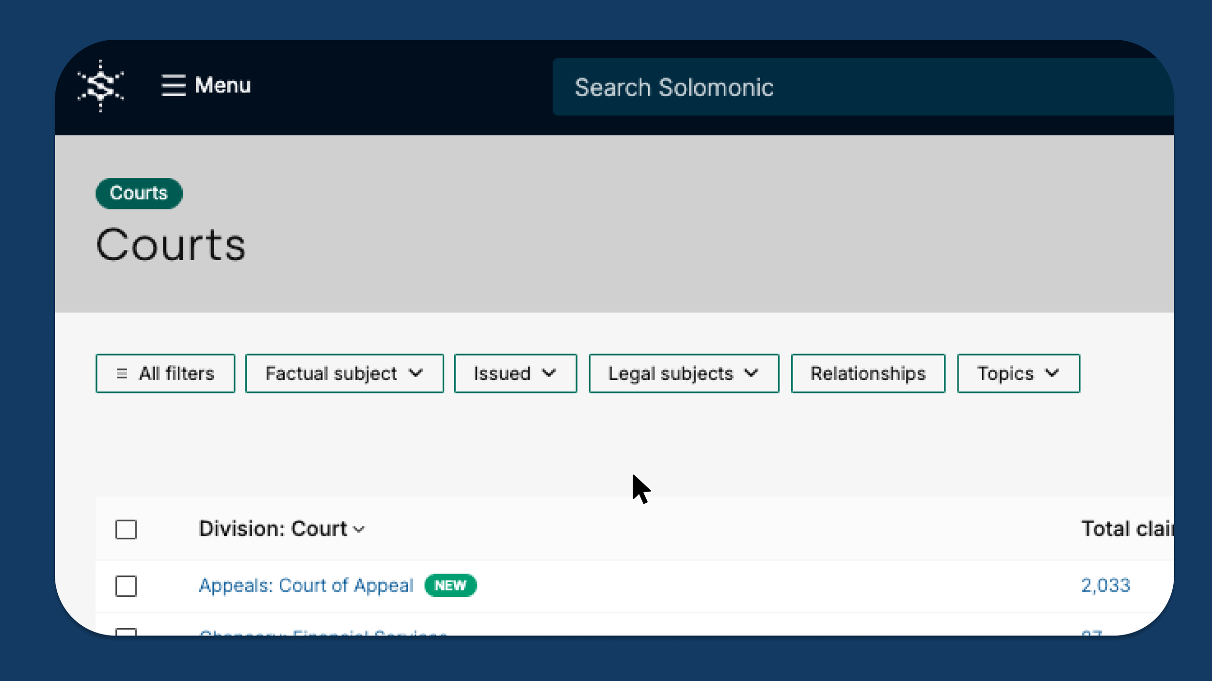1212x681 pixels.
Task: Click the chevron icon on Issued
Action: 548,373
